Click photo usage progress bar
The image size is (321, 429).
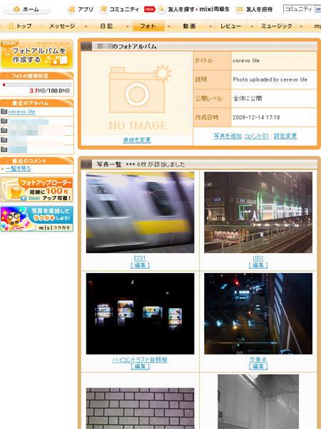37,85
